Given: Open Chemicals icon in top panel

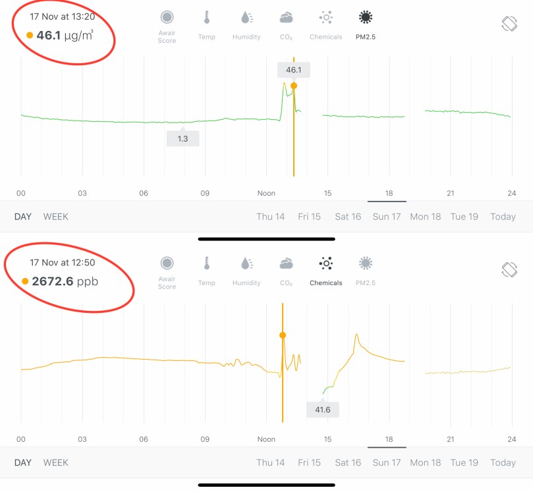Looking at the screenshot, I should (325, 18).
